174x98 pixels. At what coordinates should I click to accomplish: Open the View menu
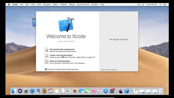pos(33,4)
